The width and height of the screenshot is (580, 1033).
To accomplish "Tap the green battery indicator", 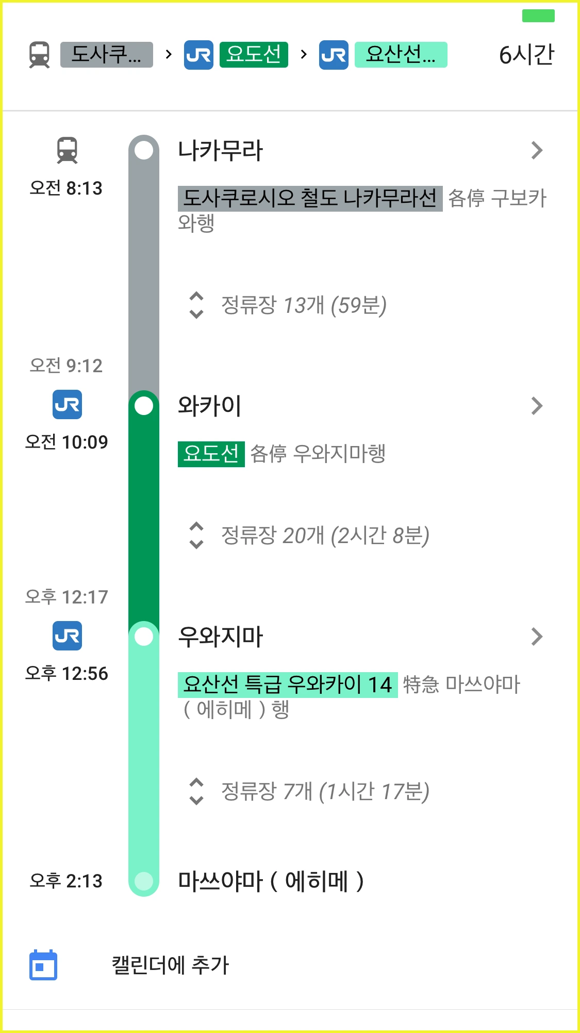I will 538,16.
